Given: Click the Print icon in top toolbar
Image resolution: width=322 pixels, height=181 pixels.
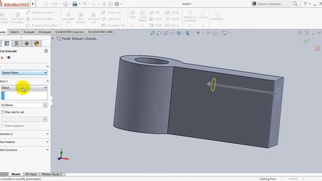Looking at the screenshot, I should (75, 4).
